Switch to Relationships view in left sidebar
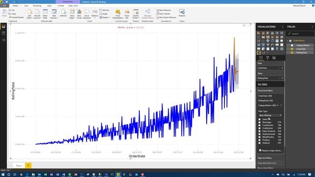 click(x=3, y=40)
